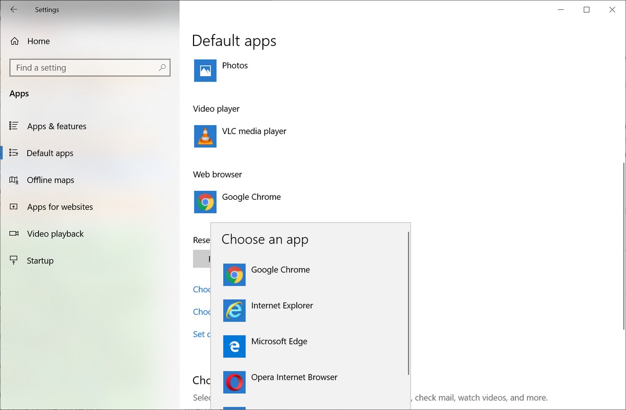
Task: Click the Choose an app heading
Action: click(x=265, y=239)
